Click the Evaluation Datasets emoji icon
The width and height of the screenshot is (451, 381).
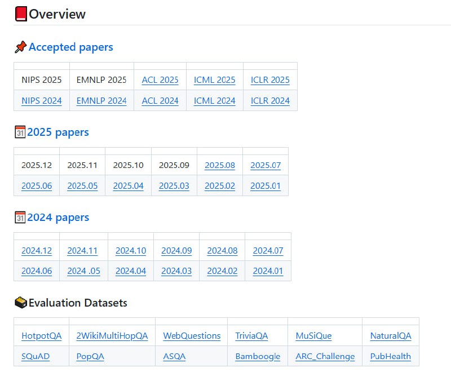coord(21,303)
